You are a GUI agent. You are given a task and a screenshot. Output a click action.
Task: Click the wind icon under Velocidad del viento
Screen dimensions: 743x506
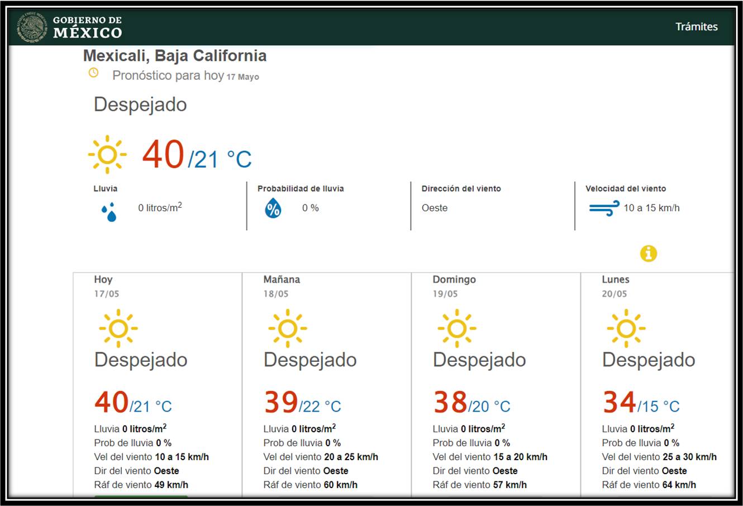603,208
